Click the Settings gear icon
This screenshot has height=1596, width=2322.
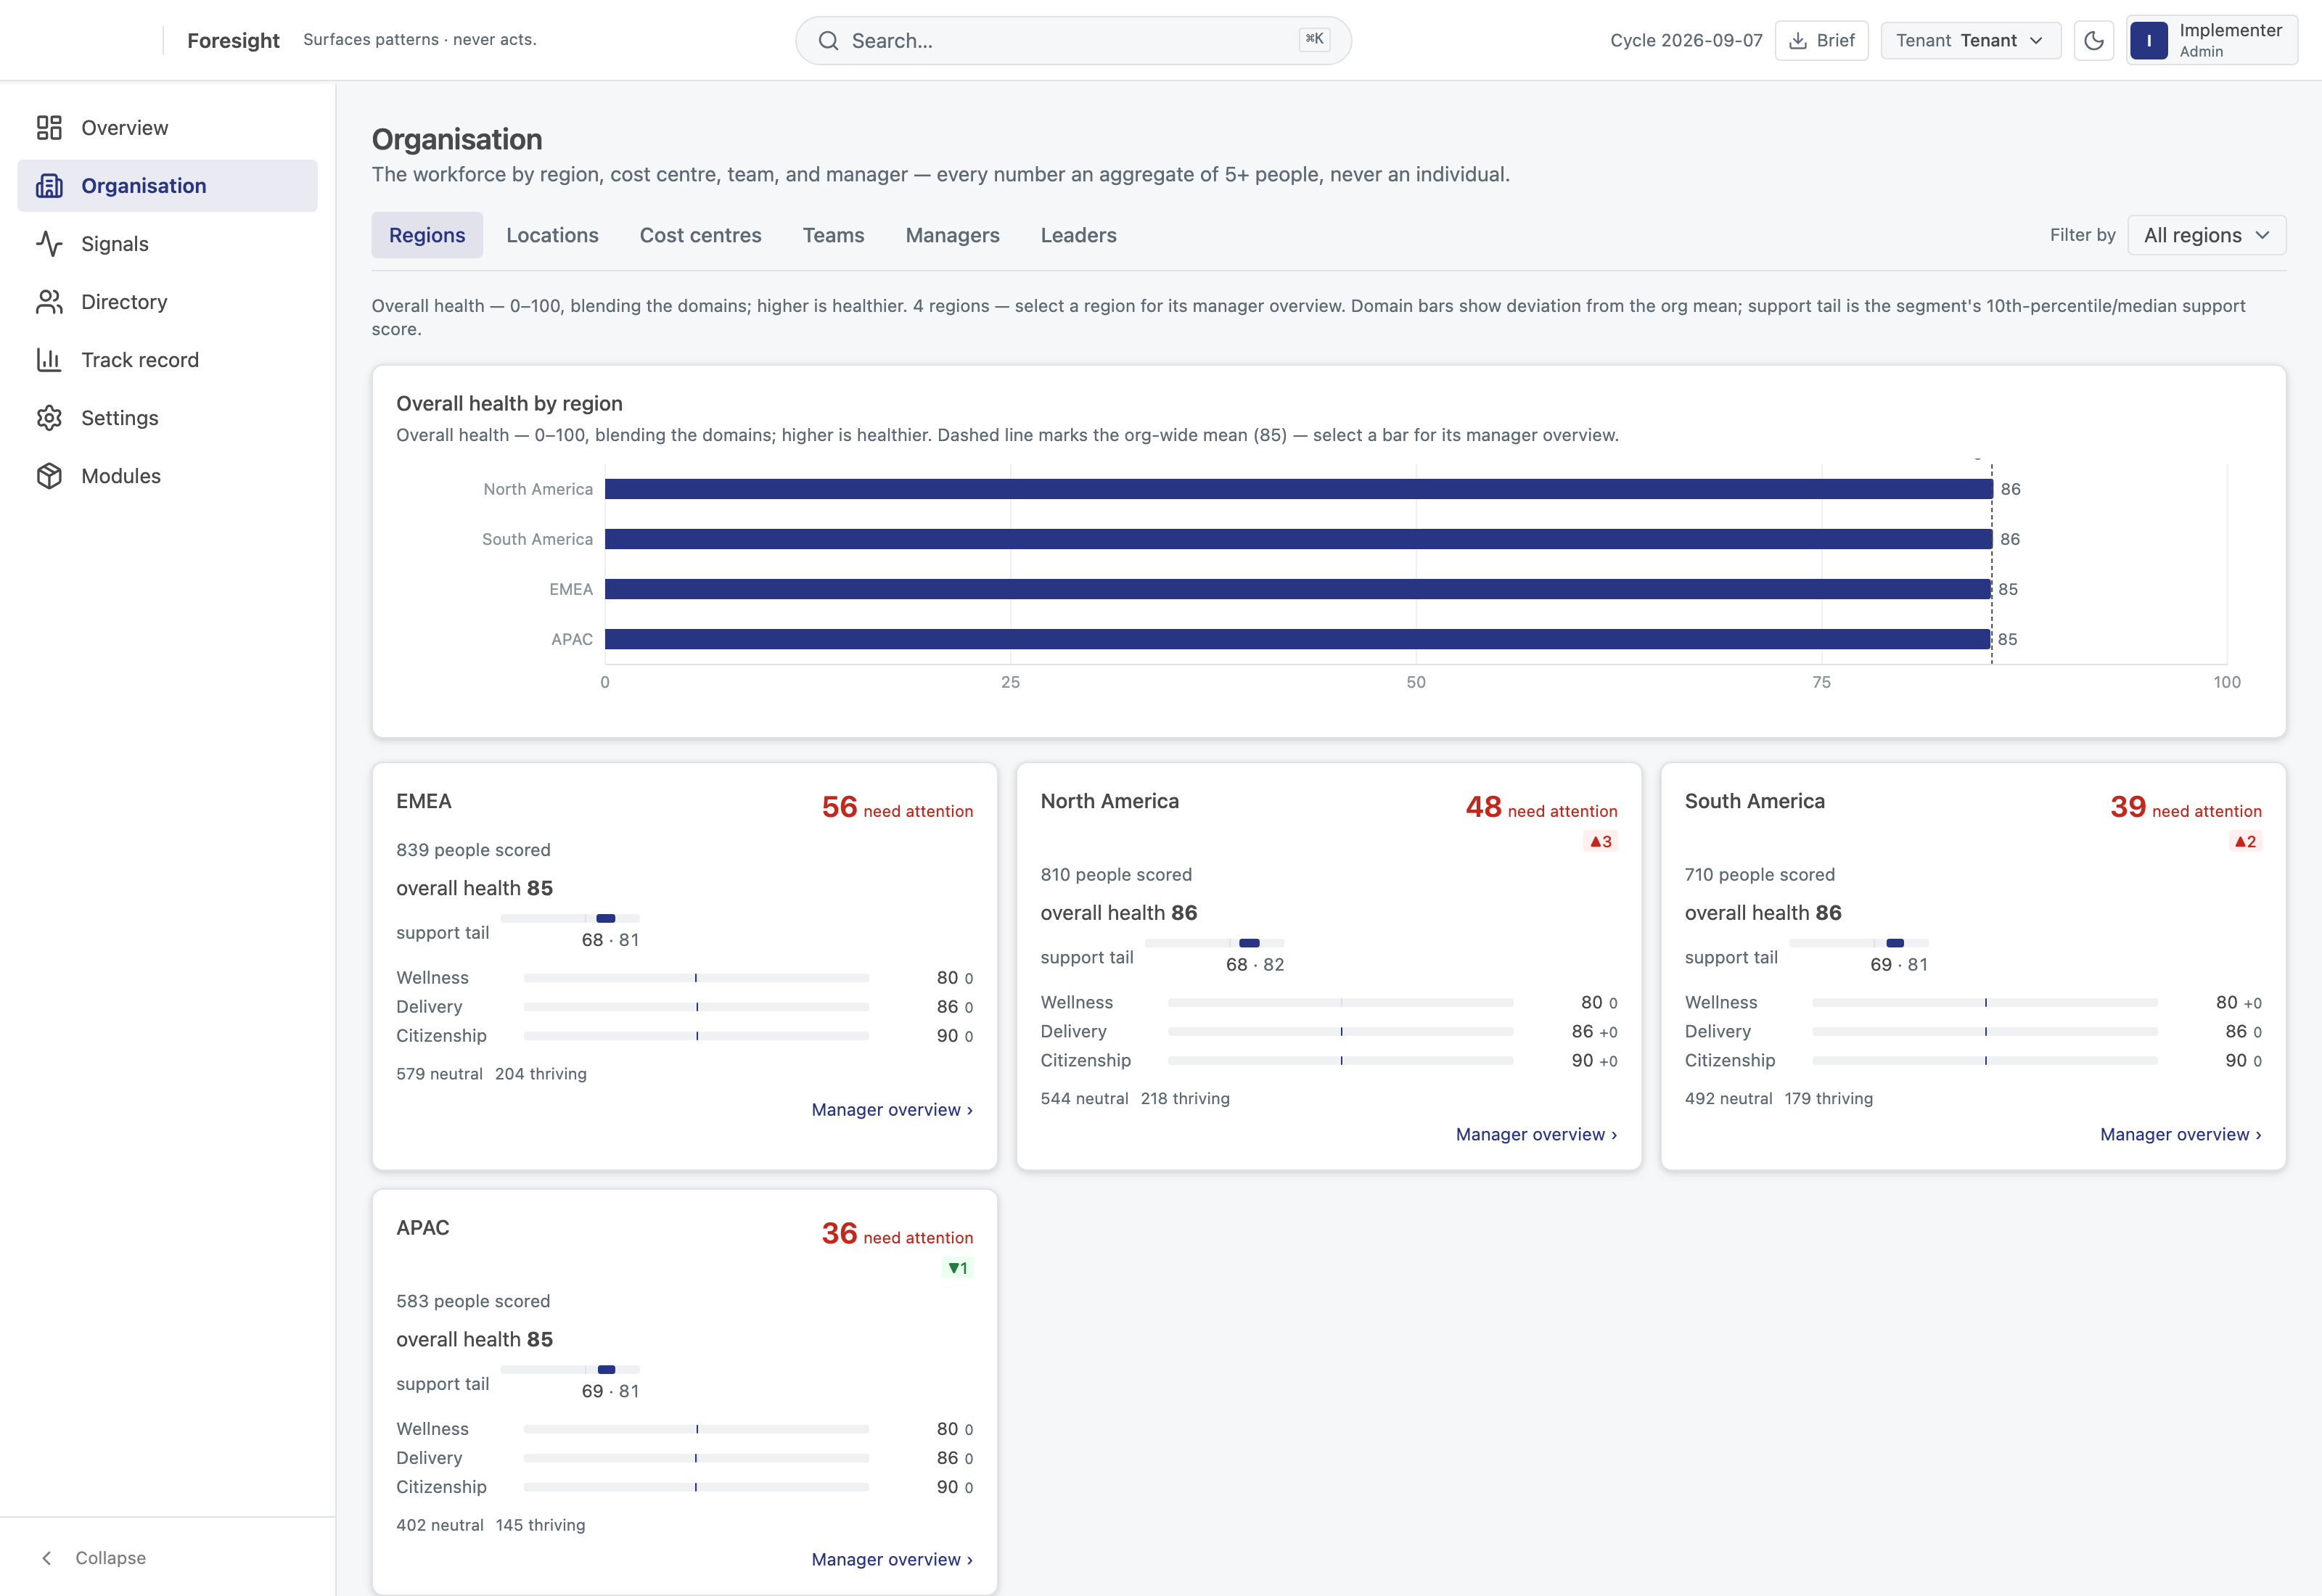[x=49, y=418]
